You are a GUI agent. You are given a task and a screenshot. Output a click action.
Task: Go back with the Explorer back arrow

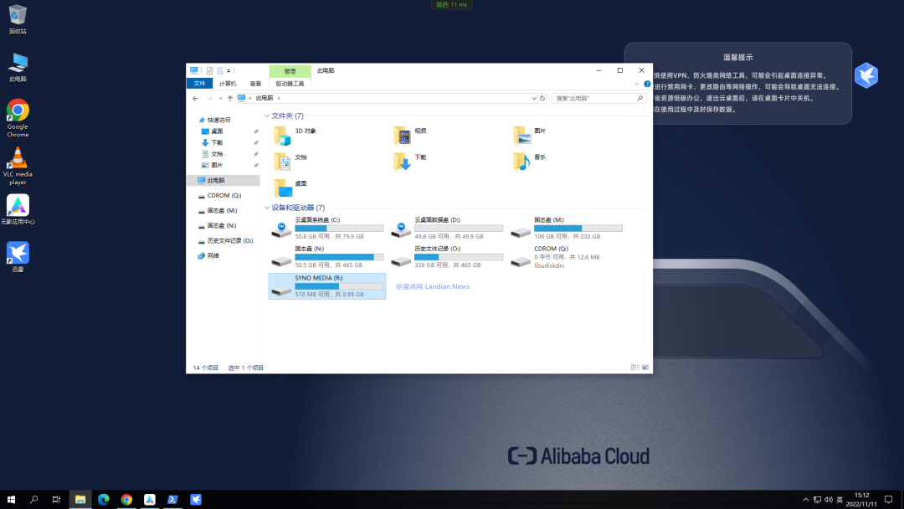195,99
